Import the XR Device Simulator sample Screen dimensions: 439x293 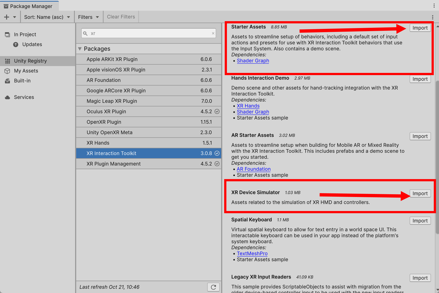pos(420,193)
